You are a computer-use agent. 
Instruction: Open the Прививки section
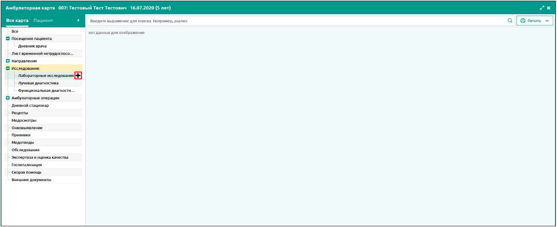(x=21, y=135)
